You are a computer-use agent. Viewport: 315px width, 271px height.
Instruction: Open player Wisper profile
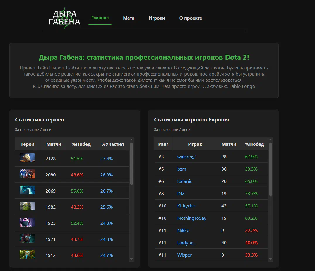pos(184,255)
